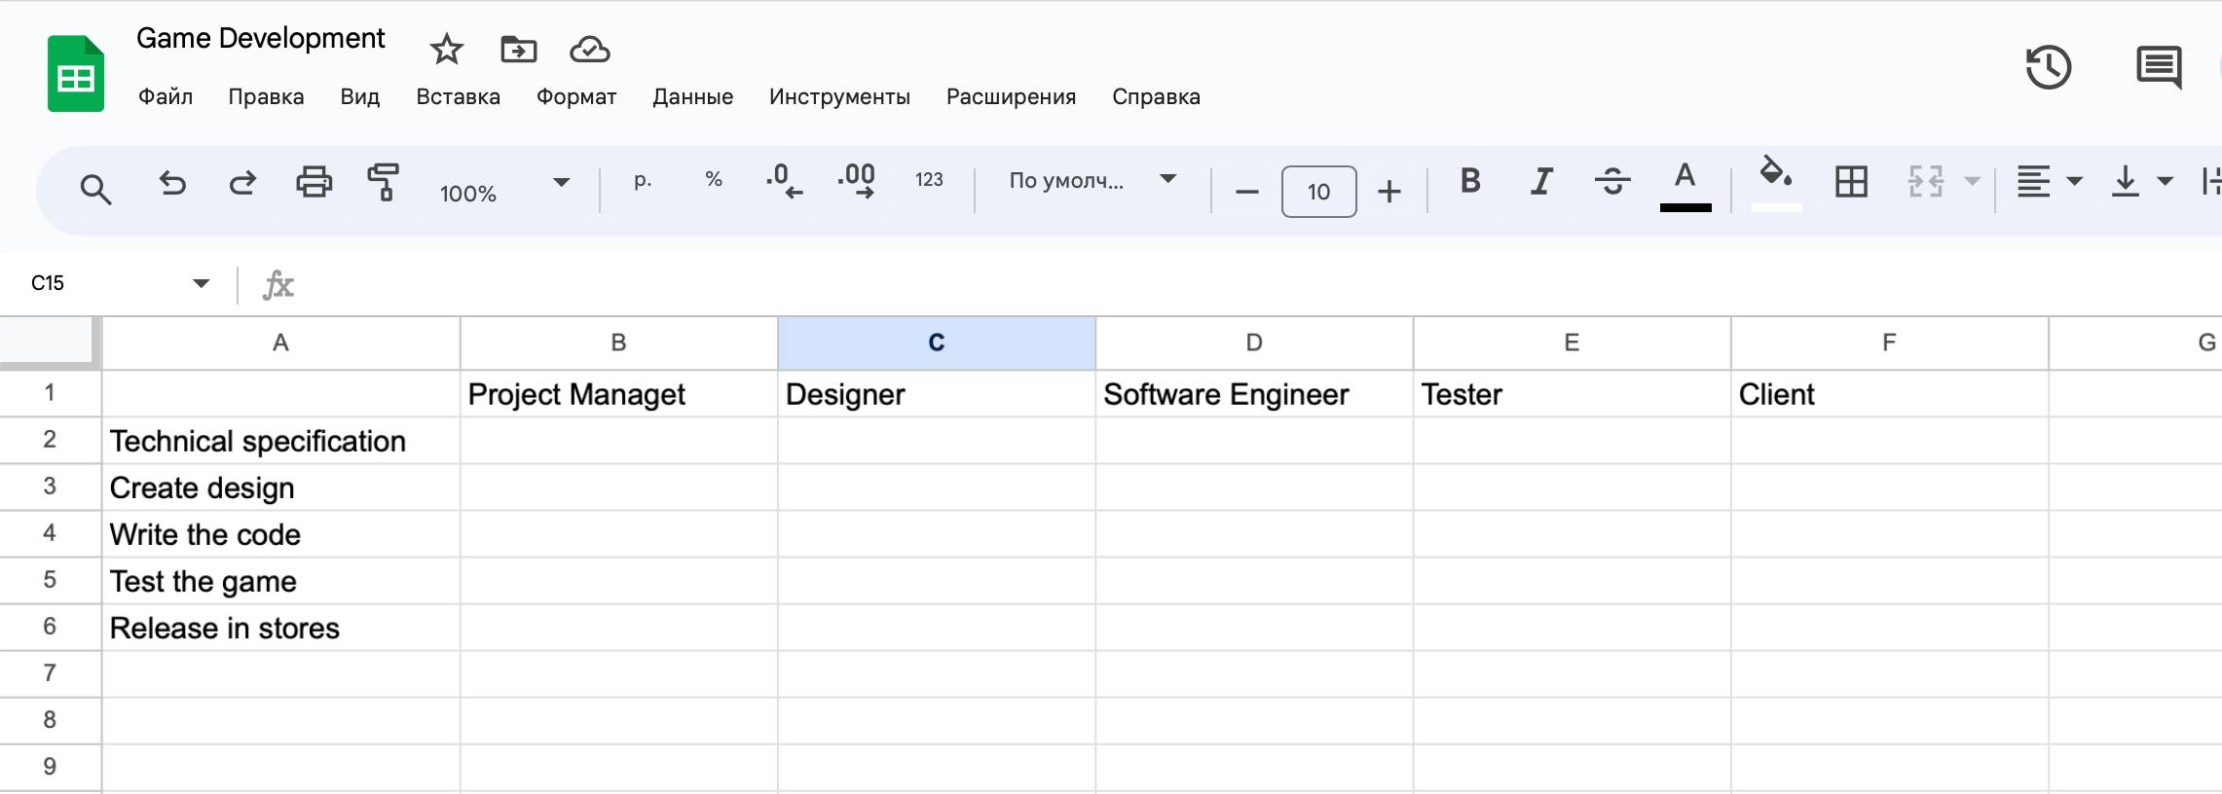This screenshot has height=794, width=2222.
Task: Undo the last action
Action: 172,183
